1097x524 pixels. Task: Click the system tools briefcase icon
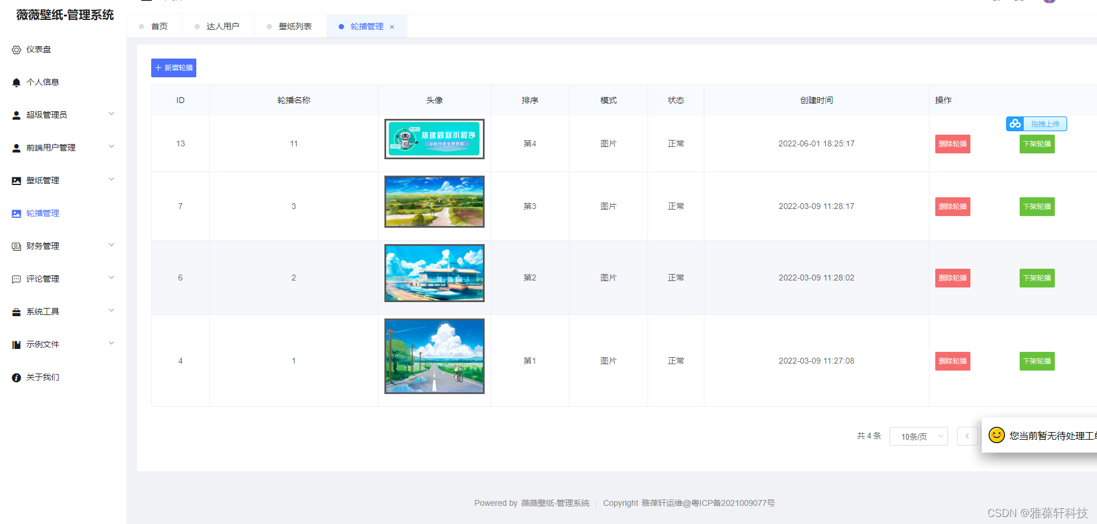pyautogui.click(x=16, y=312)
